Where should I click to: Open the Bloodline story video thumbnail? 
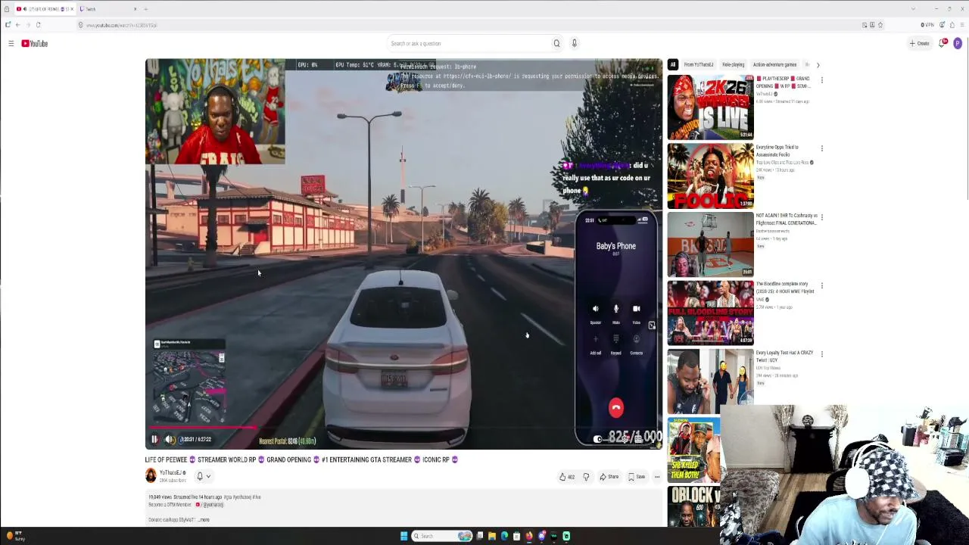tap(710, 313)
